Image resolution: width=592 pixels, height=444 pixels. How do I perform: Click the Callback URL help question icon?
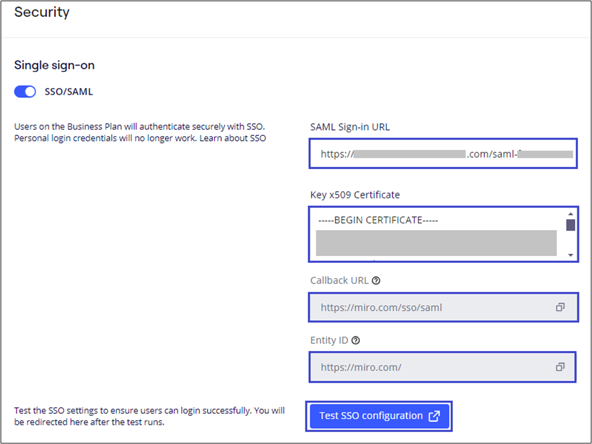pos(377,280)
